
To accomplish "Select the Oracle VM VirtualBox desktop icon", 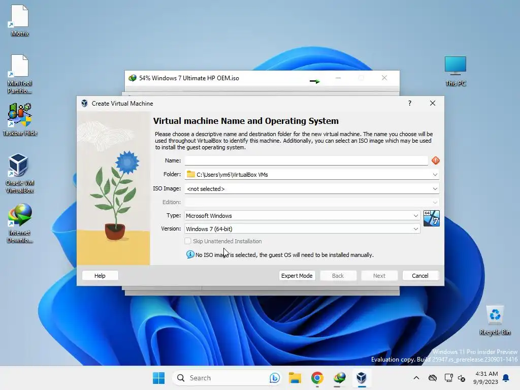I will click(20, 174).
